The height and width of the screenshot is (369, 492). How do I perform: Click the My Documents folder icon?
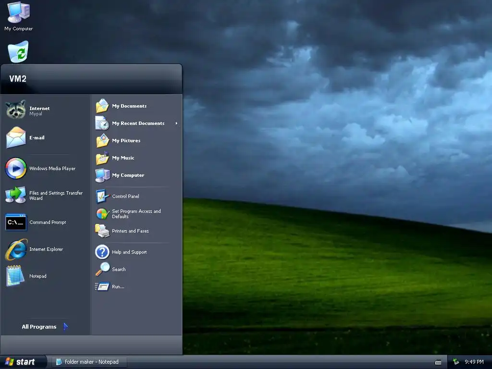point(102,106)
